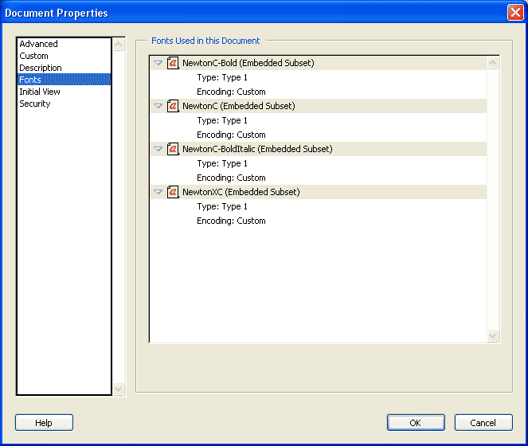
Task: Click category list scroll down arrow
Action: [x=119, y=389]
